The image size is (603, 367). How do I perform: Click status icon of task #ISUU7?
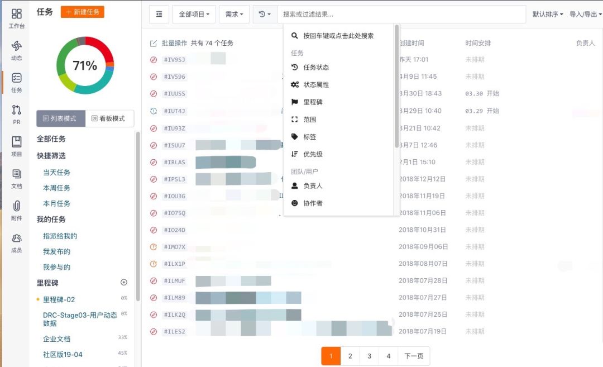point(154,145)
